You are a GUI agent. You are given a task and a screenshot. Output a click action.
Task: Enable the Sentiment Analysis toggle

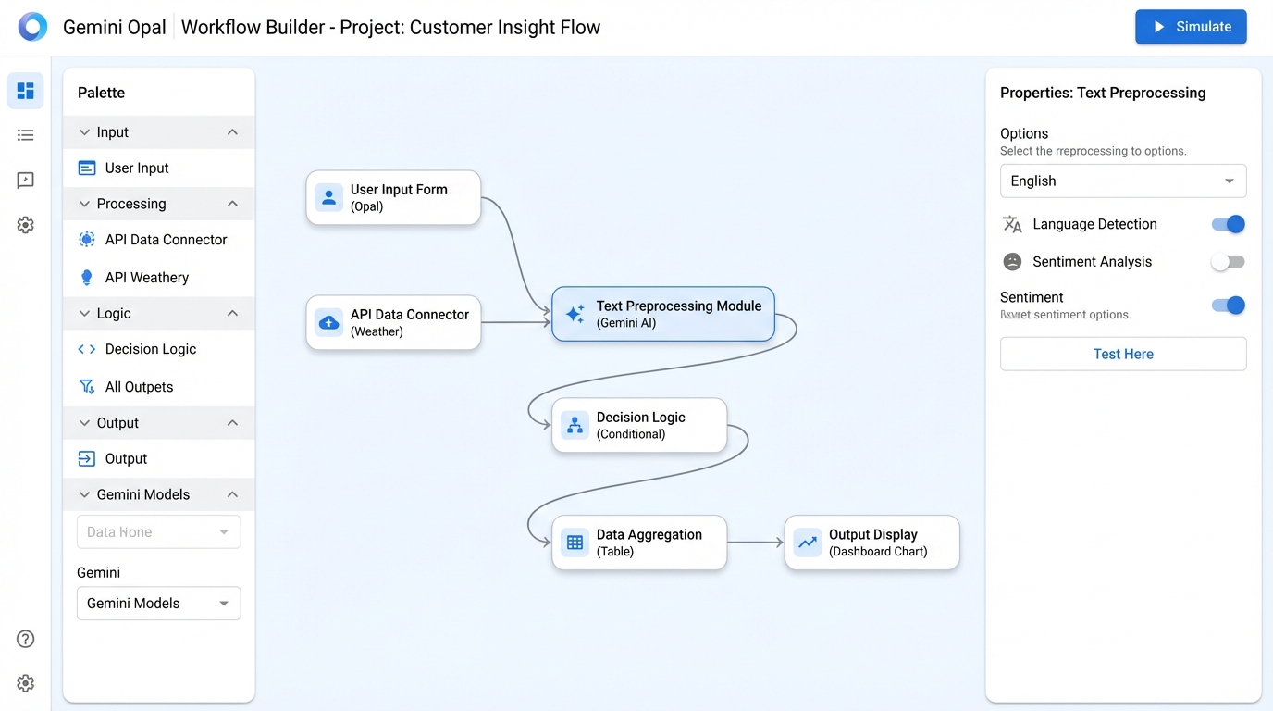[1228, 262]
